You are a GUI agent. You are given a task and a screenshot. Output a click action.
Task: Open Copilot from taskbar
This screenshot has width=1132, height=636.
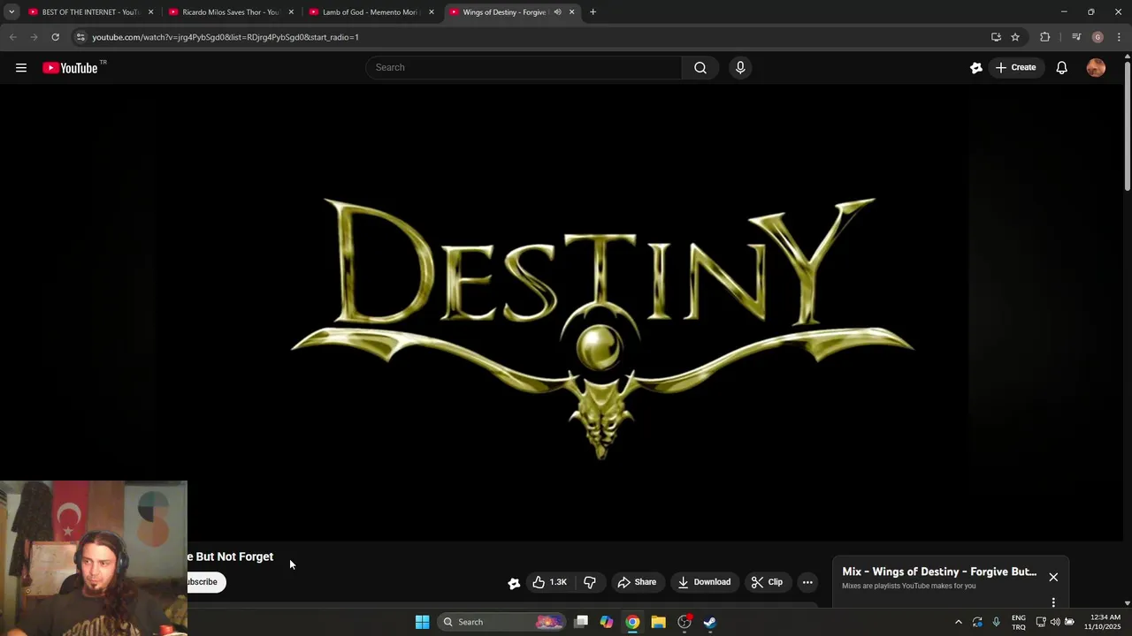pos(607,622)
